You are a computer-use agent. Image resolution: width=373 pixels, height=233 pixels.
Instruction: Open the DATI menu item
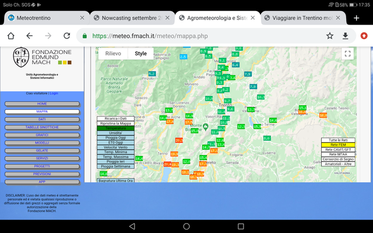tap(42, 119)
